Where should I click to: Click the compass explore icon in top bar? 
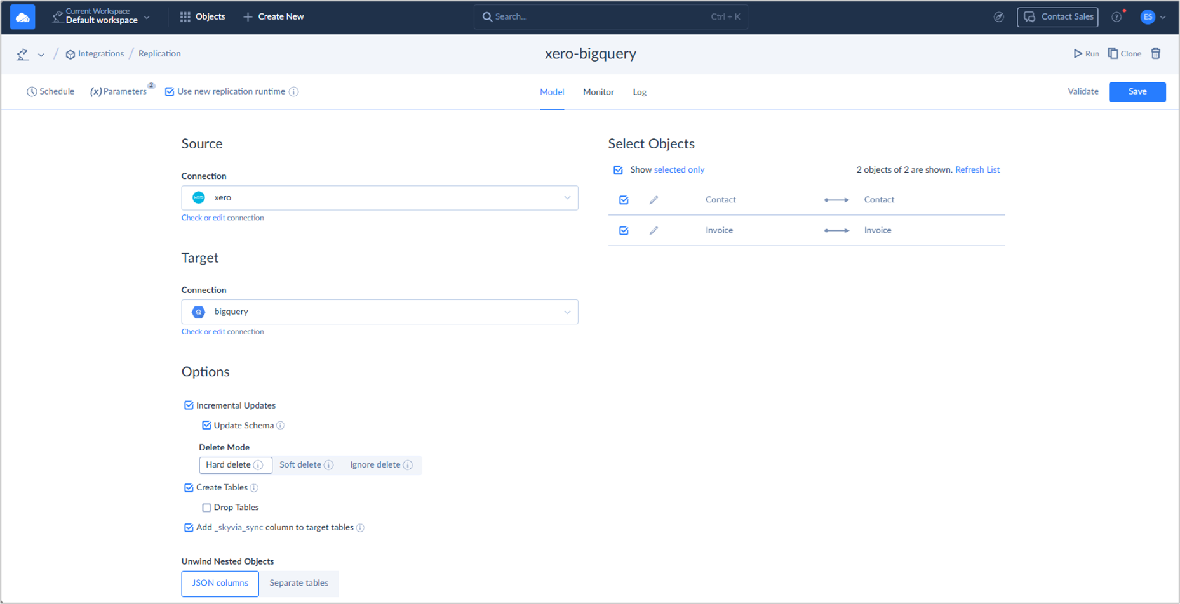click(999, 17)
